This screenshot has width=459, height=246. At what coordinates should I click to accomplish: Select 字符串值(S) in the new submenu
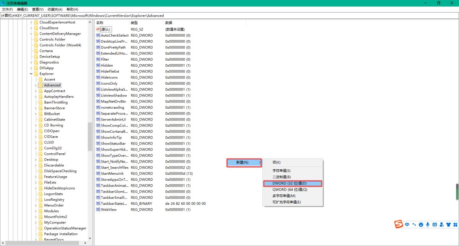[x=281, y=171]
